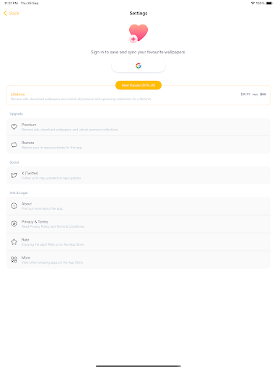The width and height of the screenshot is (277, 369).
Task: Click the About info circle icon
Action: (14, 206)
